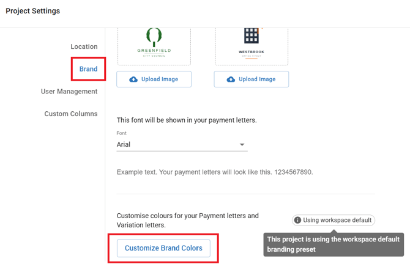Viewport: 410px width, 267px height.
Task: Click the example payment letter preview text
Action: (x=215, y=172)
